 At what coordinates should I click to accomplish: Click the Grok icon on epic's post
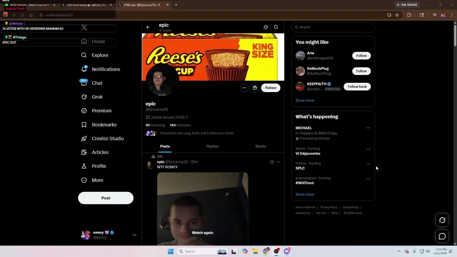pos(272,162)
